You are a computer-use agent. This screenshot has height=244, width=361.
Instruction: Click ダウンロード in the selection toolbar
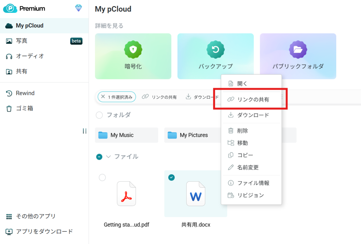[x=203, y=97]
